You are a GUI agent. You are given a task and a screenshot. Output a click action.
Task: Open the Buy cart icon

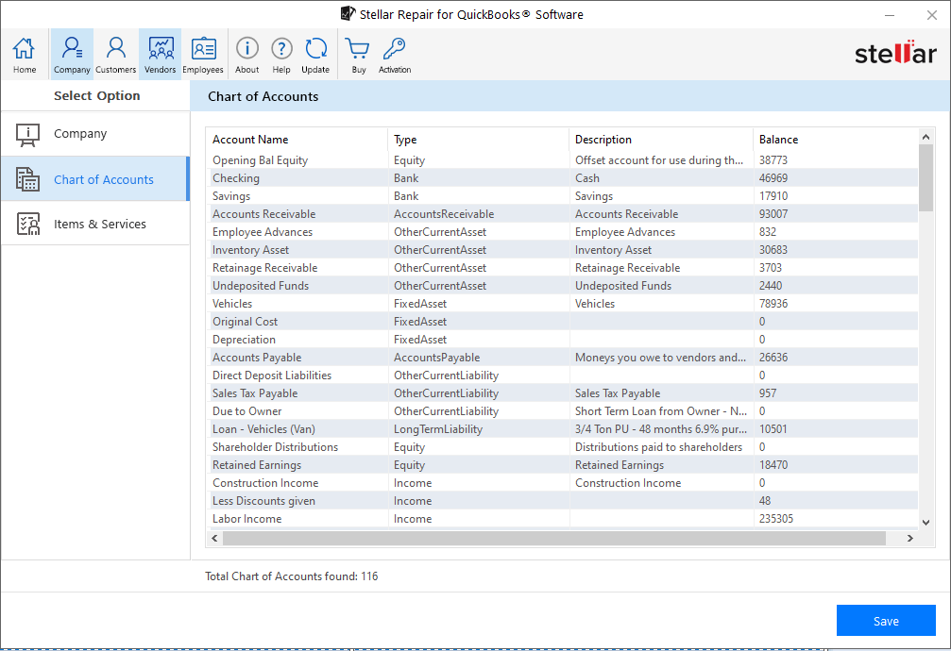point(359,55)
